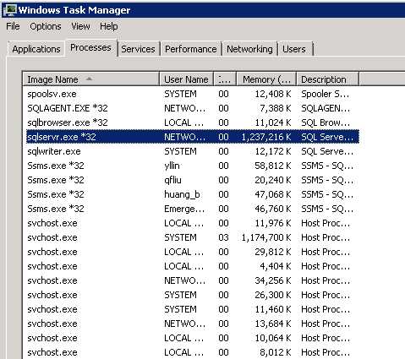
Task: Sort by Memory column header
Action: click(266, 79)
